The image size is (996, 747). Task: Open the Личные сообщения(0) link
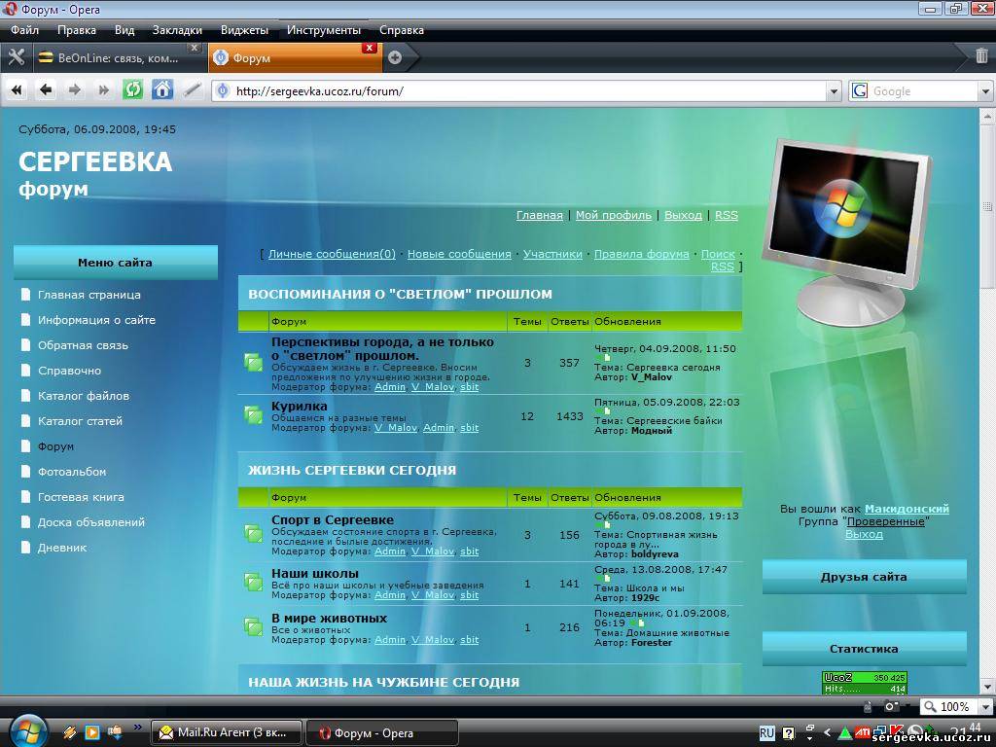(x=332, y=254)
